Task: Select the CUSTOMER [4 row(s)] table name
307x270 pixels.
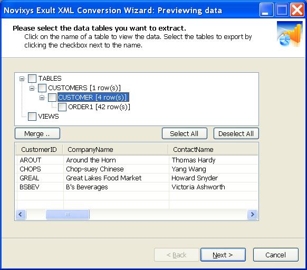Action: pos(93,98)
